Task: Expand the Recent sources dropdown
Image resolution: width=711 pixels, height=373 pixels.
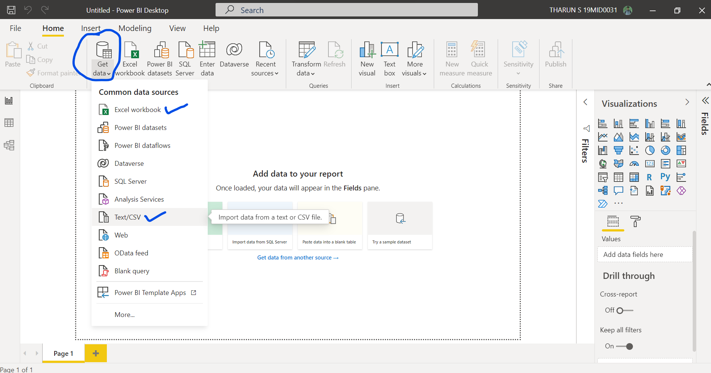Action: (277, 73)
